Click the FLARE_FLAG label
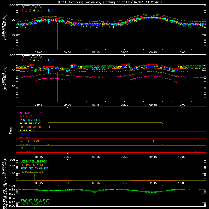This screenshot has height=209, width=209. [x=27, y=130]
